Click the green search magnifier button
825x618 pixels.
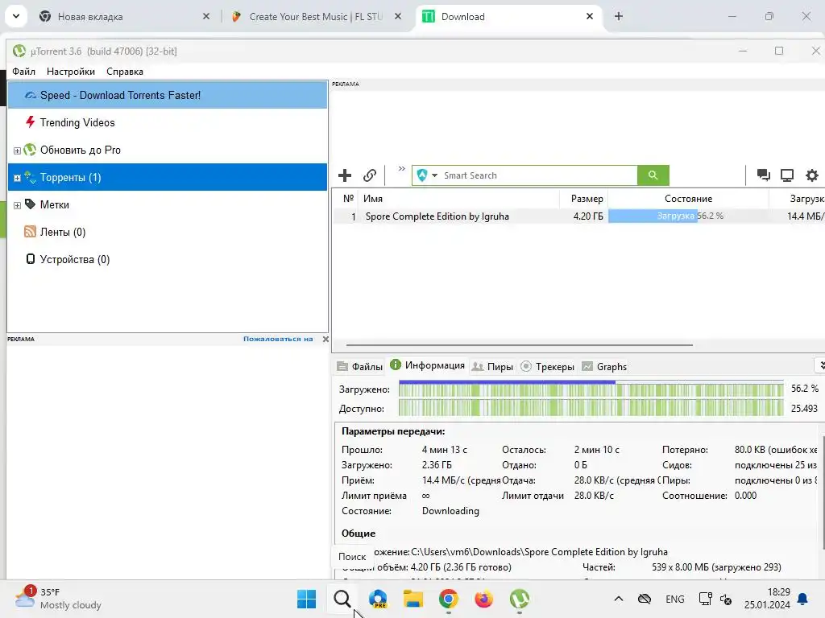point(653,175)
